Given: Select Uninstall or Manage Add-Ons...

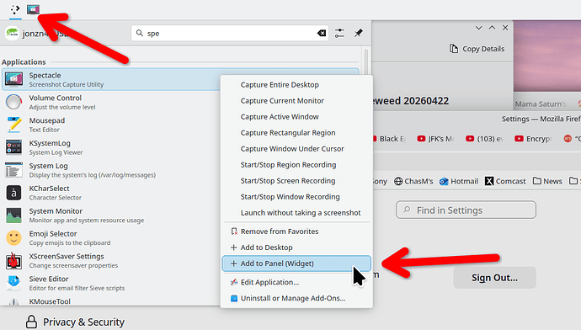Looking at the screenshot, I should (296, 298).
